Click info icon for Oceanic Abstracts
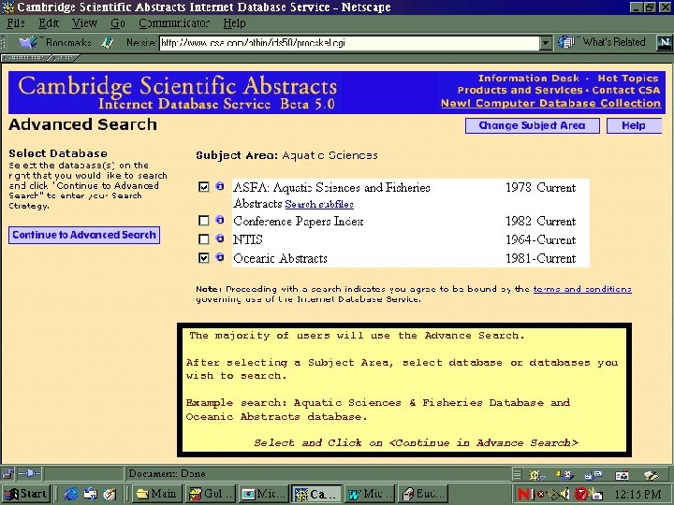The width and height of the screenshot is (674, 505). tap(220, 257)
